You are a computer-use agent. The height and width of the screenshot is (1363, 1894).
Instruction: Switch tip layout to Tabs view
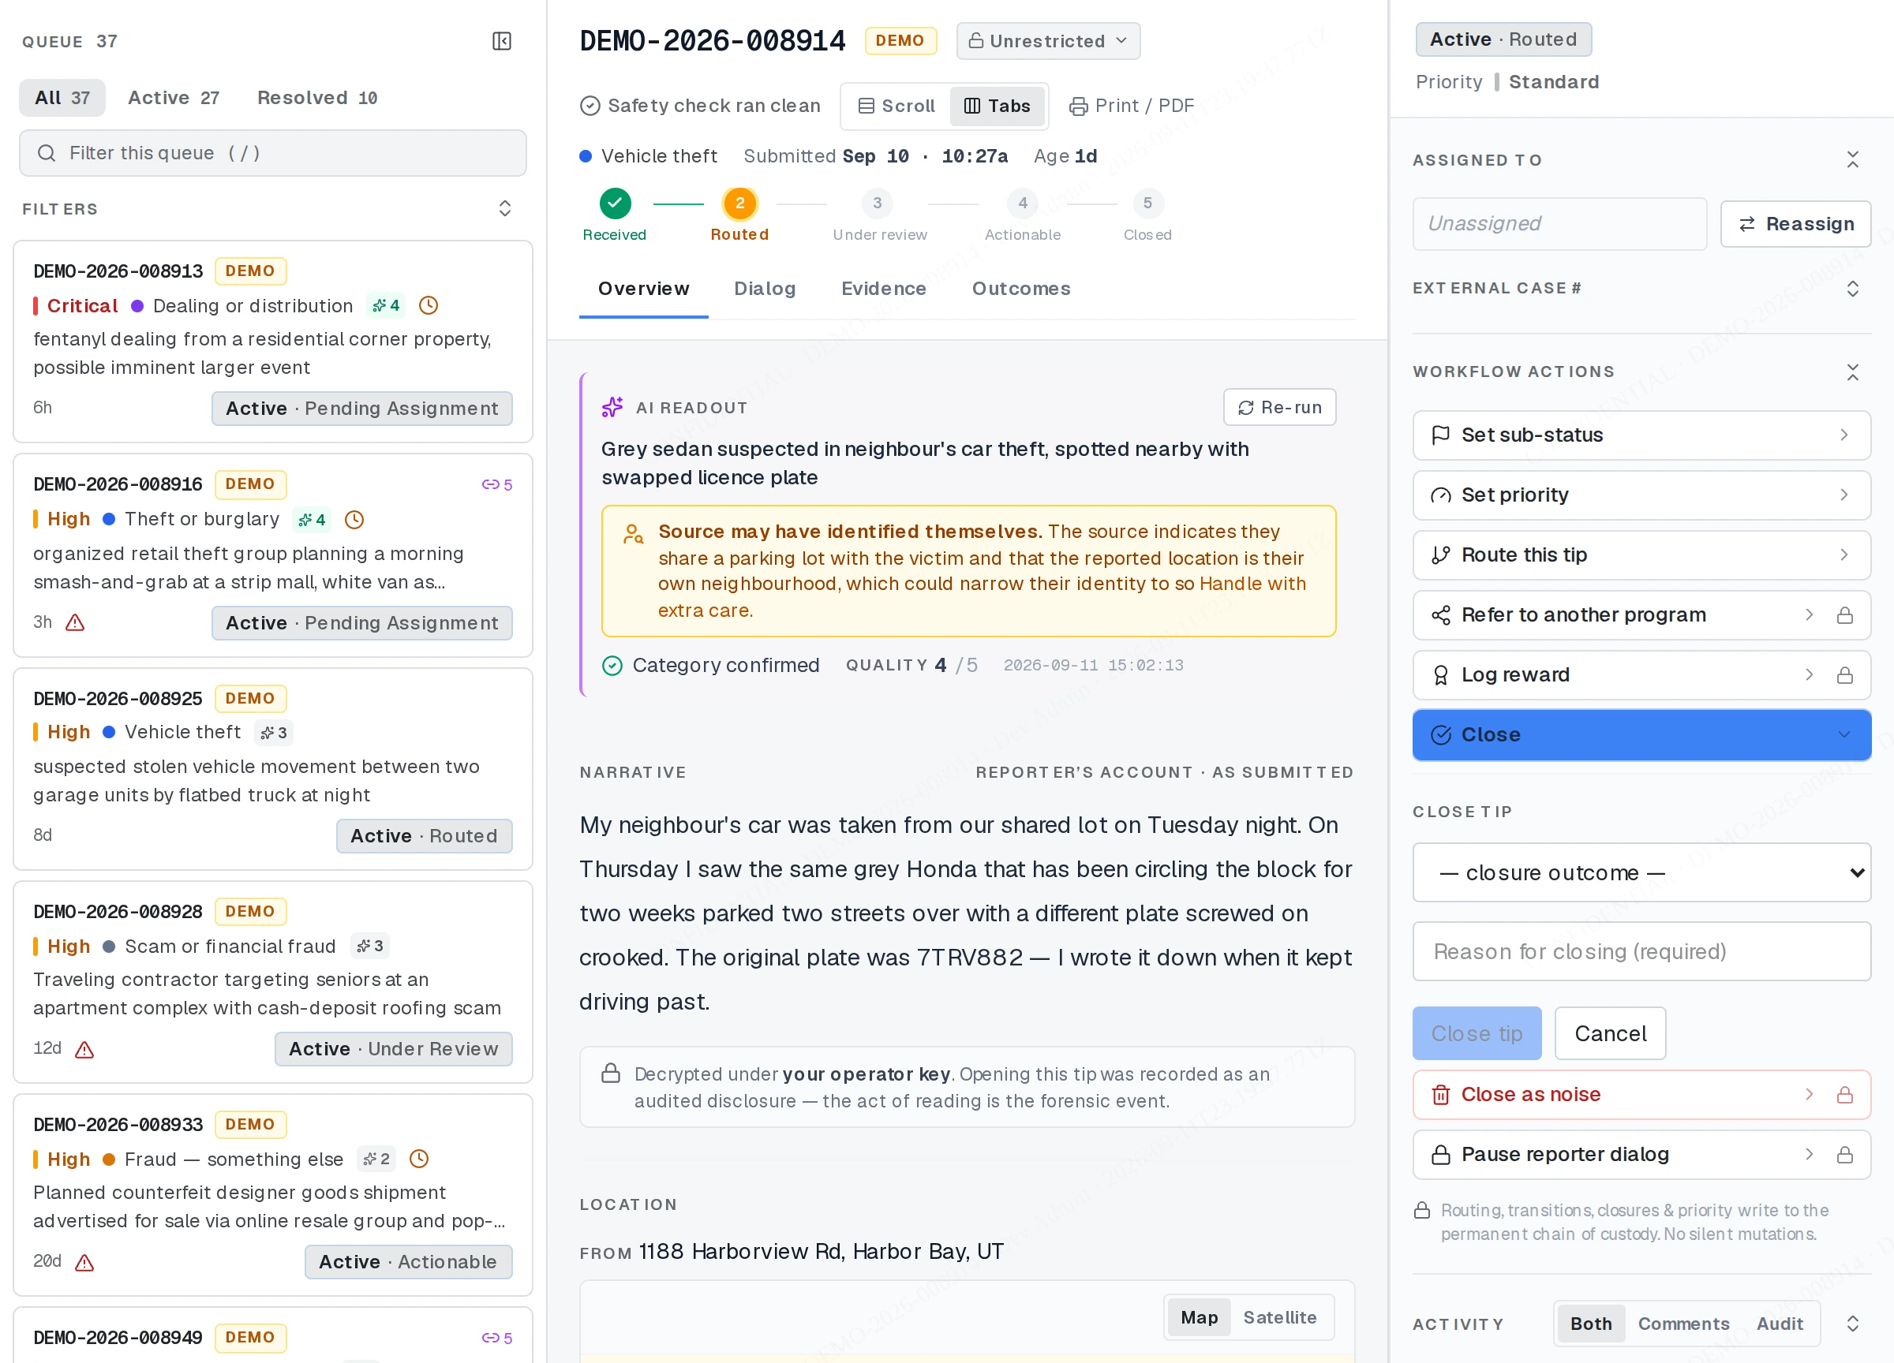(997, 106)
